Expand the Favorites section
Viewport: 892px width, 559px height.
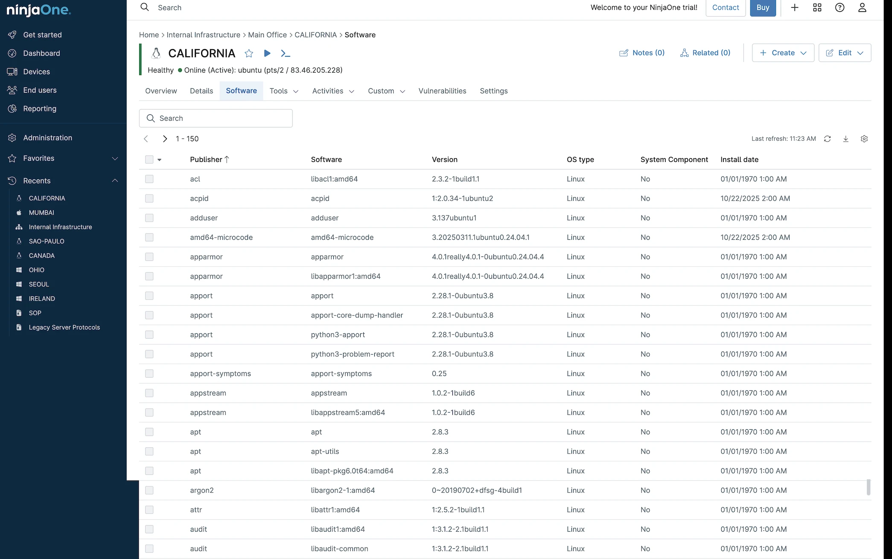click(x=115, y=159)
